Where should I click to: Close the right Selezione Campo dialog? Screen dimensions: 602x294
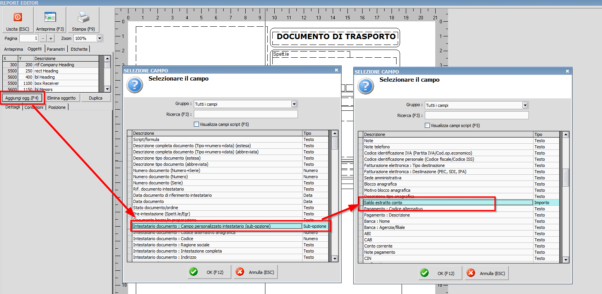[568, 71]
